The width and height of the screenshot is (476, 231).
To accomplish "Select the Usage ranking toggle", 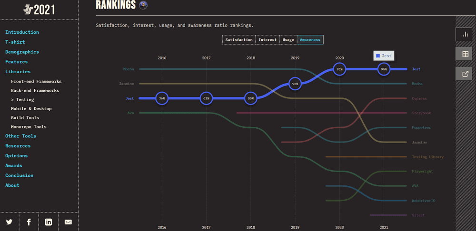I will pyautogui.click(x=288, y=40).
